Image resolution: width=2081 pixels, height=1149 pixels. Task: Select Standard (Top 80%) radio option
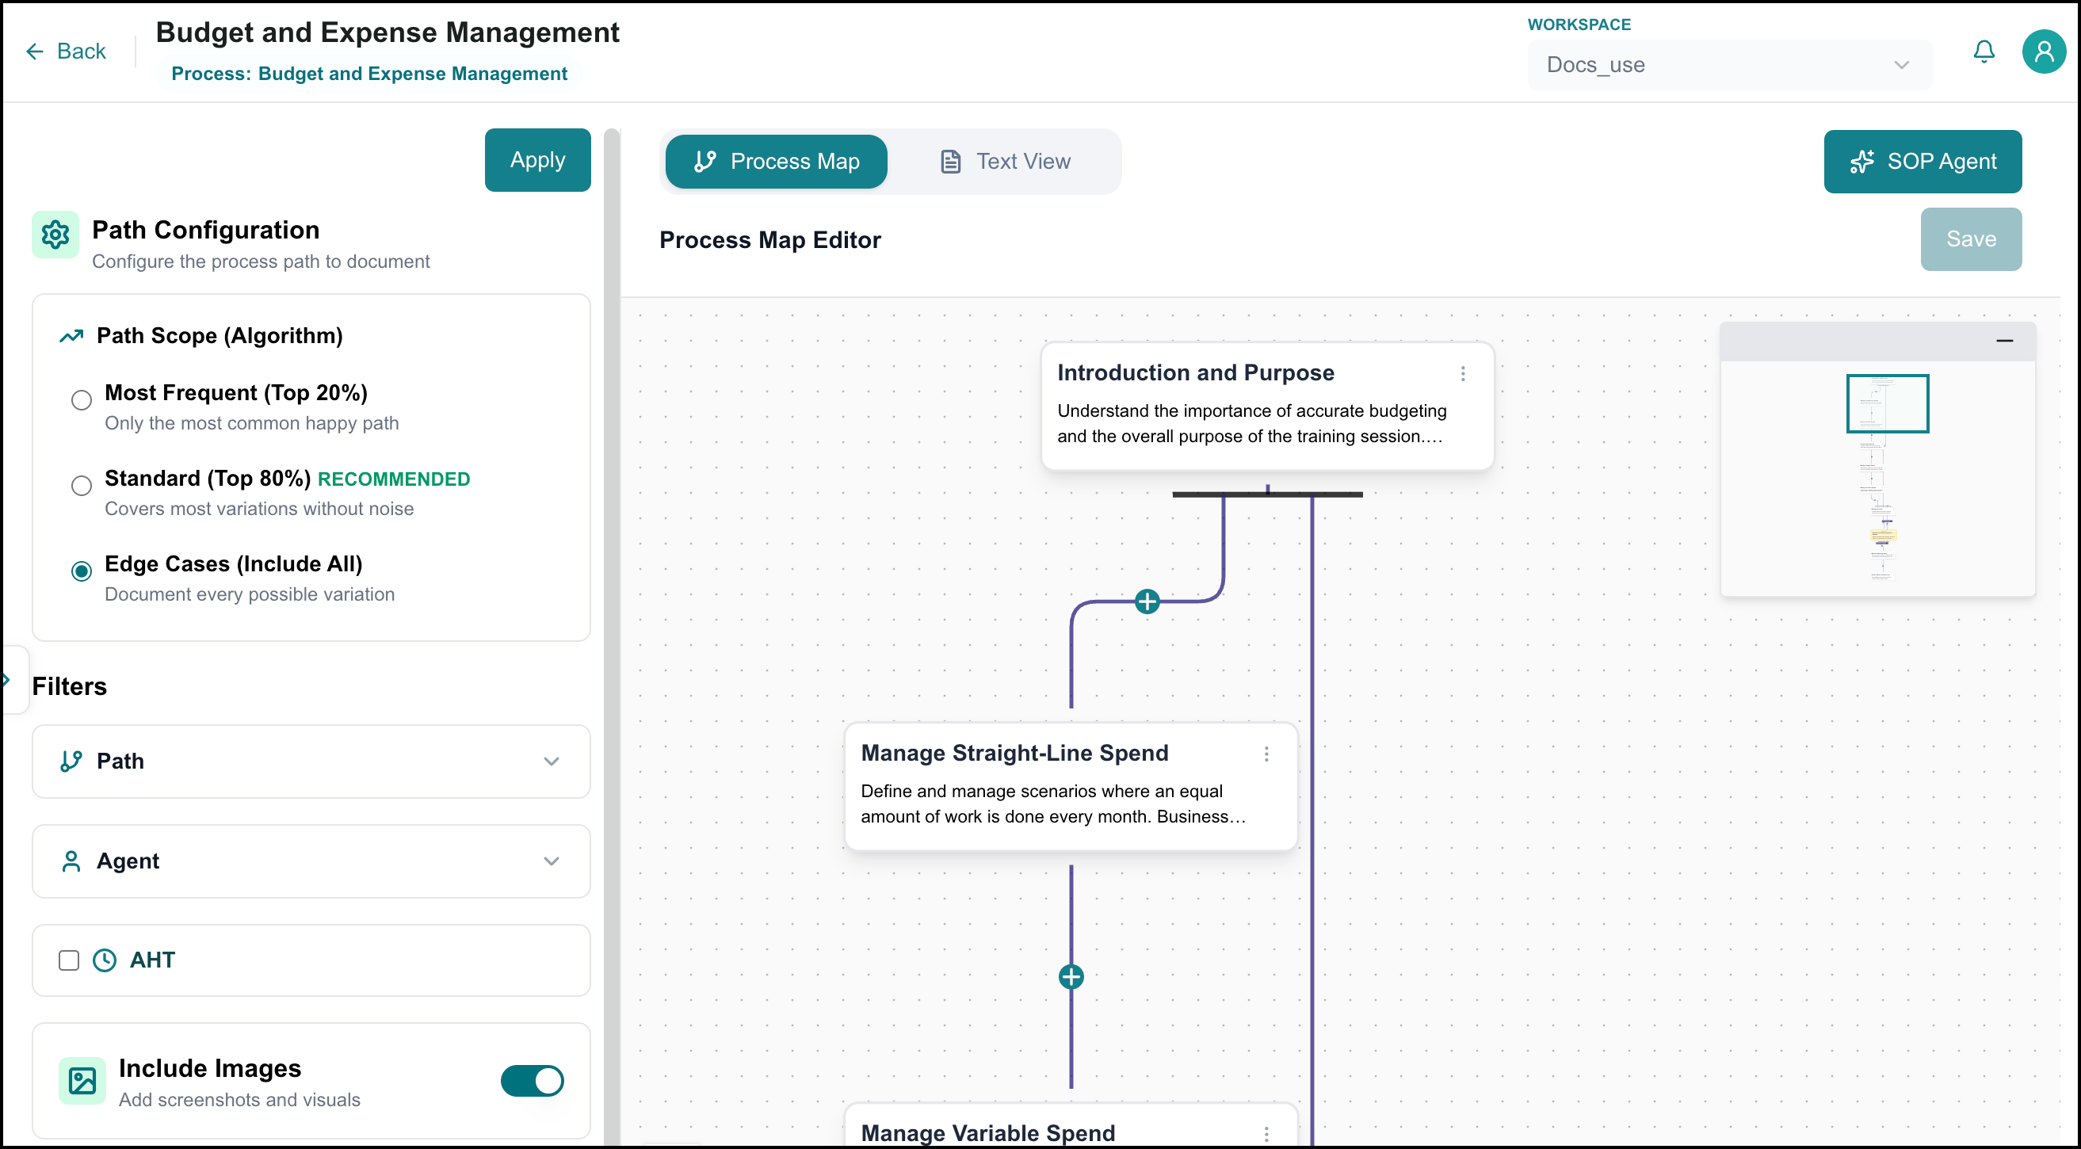(x=82, y=487)
